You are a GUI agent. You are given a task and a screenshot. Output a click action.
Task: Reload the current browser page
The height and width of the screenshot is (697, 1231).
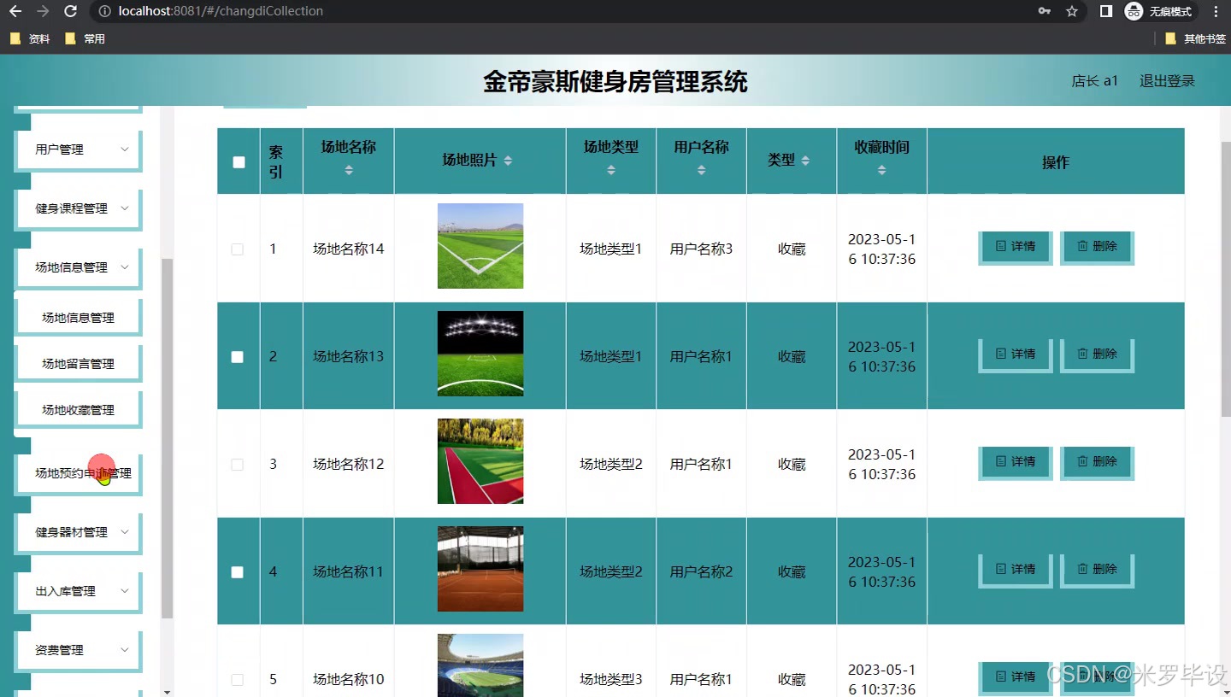pos(71,11)
